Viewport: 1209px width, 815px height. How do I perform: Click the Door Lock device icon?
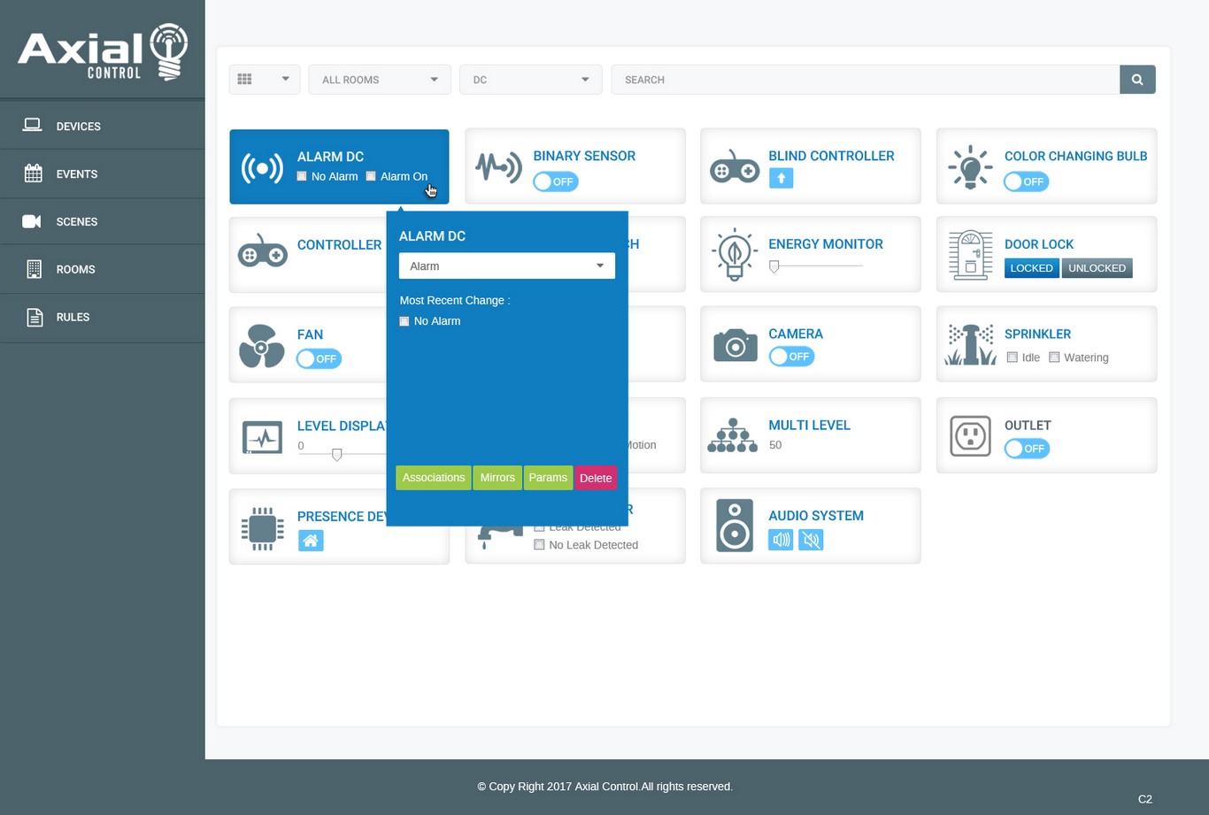pyautogui.click(x=970, y=256)
